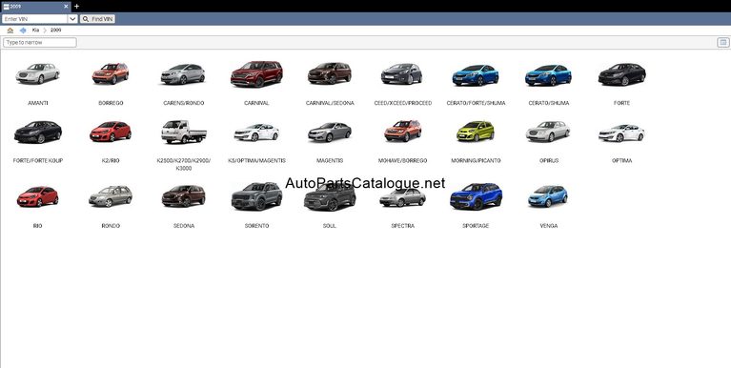Screen dimensions: 731x368
Task: Open a new tab with plus icon
Action: tap(76, 6)
